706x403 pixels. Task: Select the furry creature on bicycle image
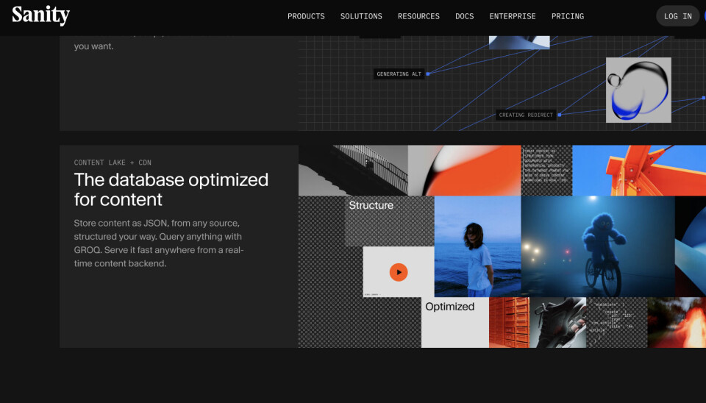coord(597,246)
